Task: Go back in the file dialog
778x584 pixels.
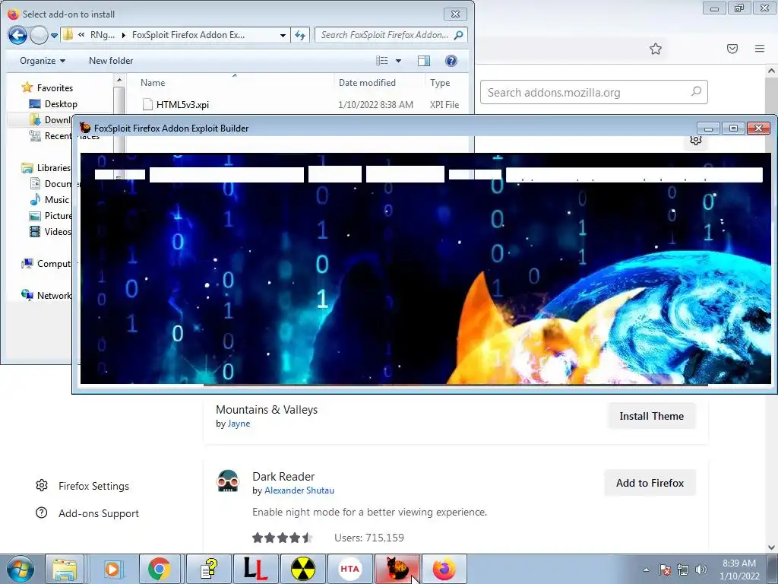Action: [x=17, y=35]
